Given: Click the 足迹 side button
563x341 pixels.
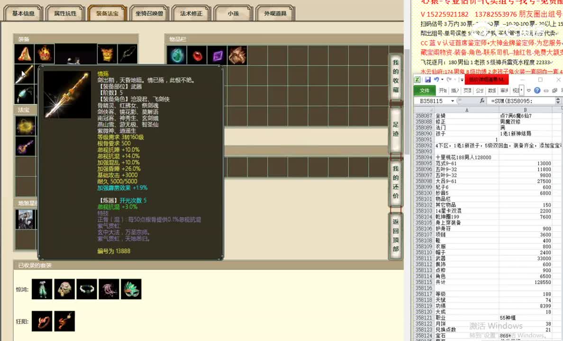Looking at the screenshot, I should tap(395, 129).
